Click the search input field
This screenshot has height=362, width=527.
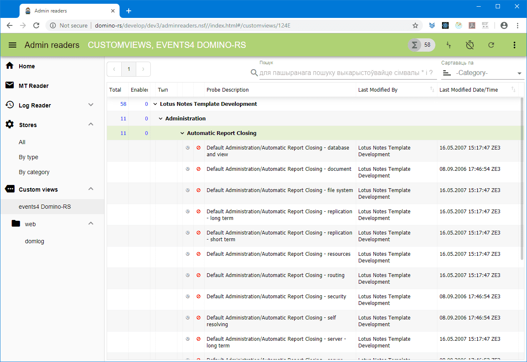(346, 73)
